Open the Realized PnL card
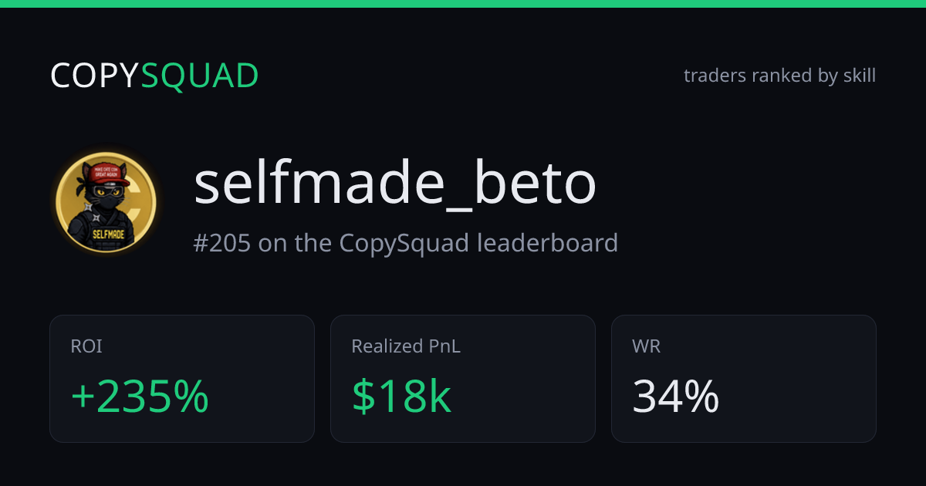The height and width of the screenshot is (486, 926). (x=463, y=379)
